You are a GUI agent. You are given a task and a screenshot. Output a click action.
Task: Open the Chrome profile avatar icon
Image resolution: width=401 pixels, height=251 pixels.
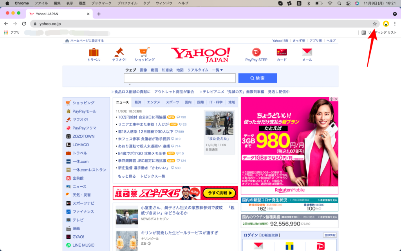pos(386,24)
